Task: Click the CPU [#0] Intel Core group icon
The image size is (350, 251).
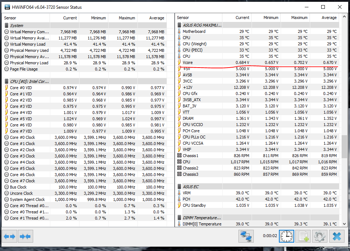Action: point(7,81)
